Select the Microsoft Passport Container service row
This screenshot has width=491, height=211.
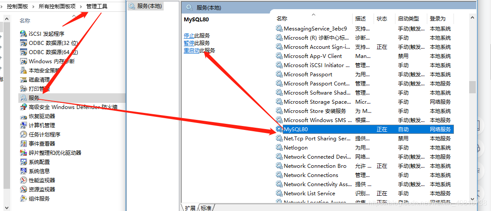pos(364,83)
